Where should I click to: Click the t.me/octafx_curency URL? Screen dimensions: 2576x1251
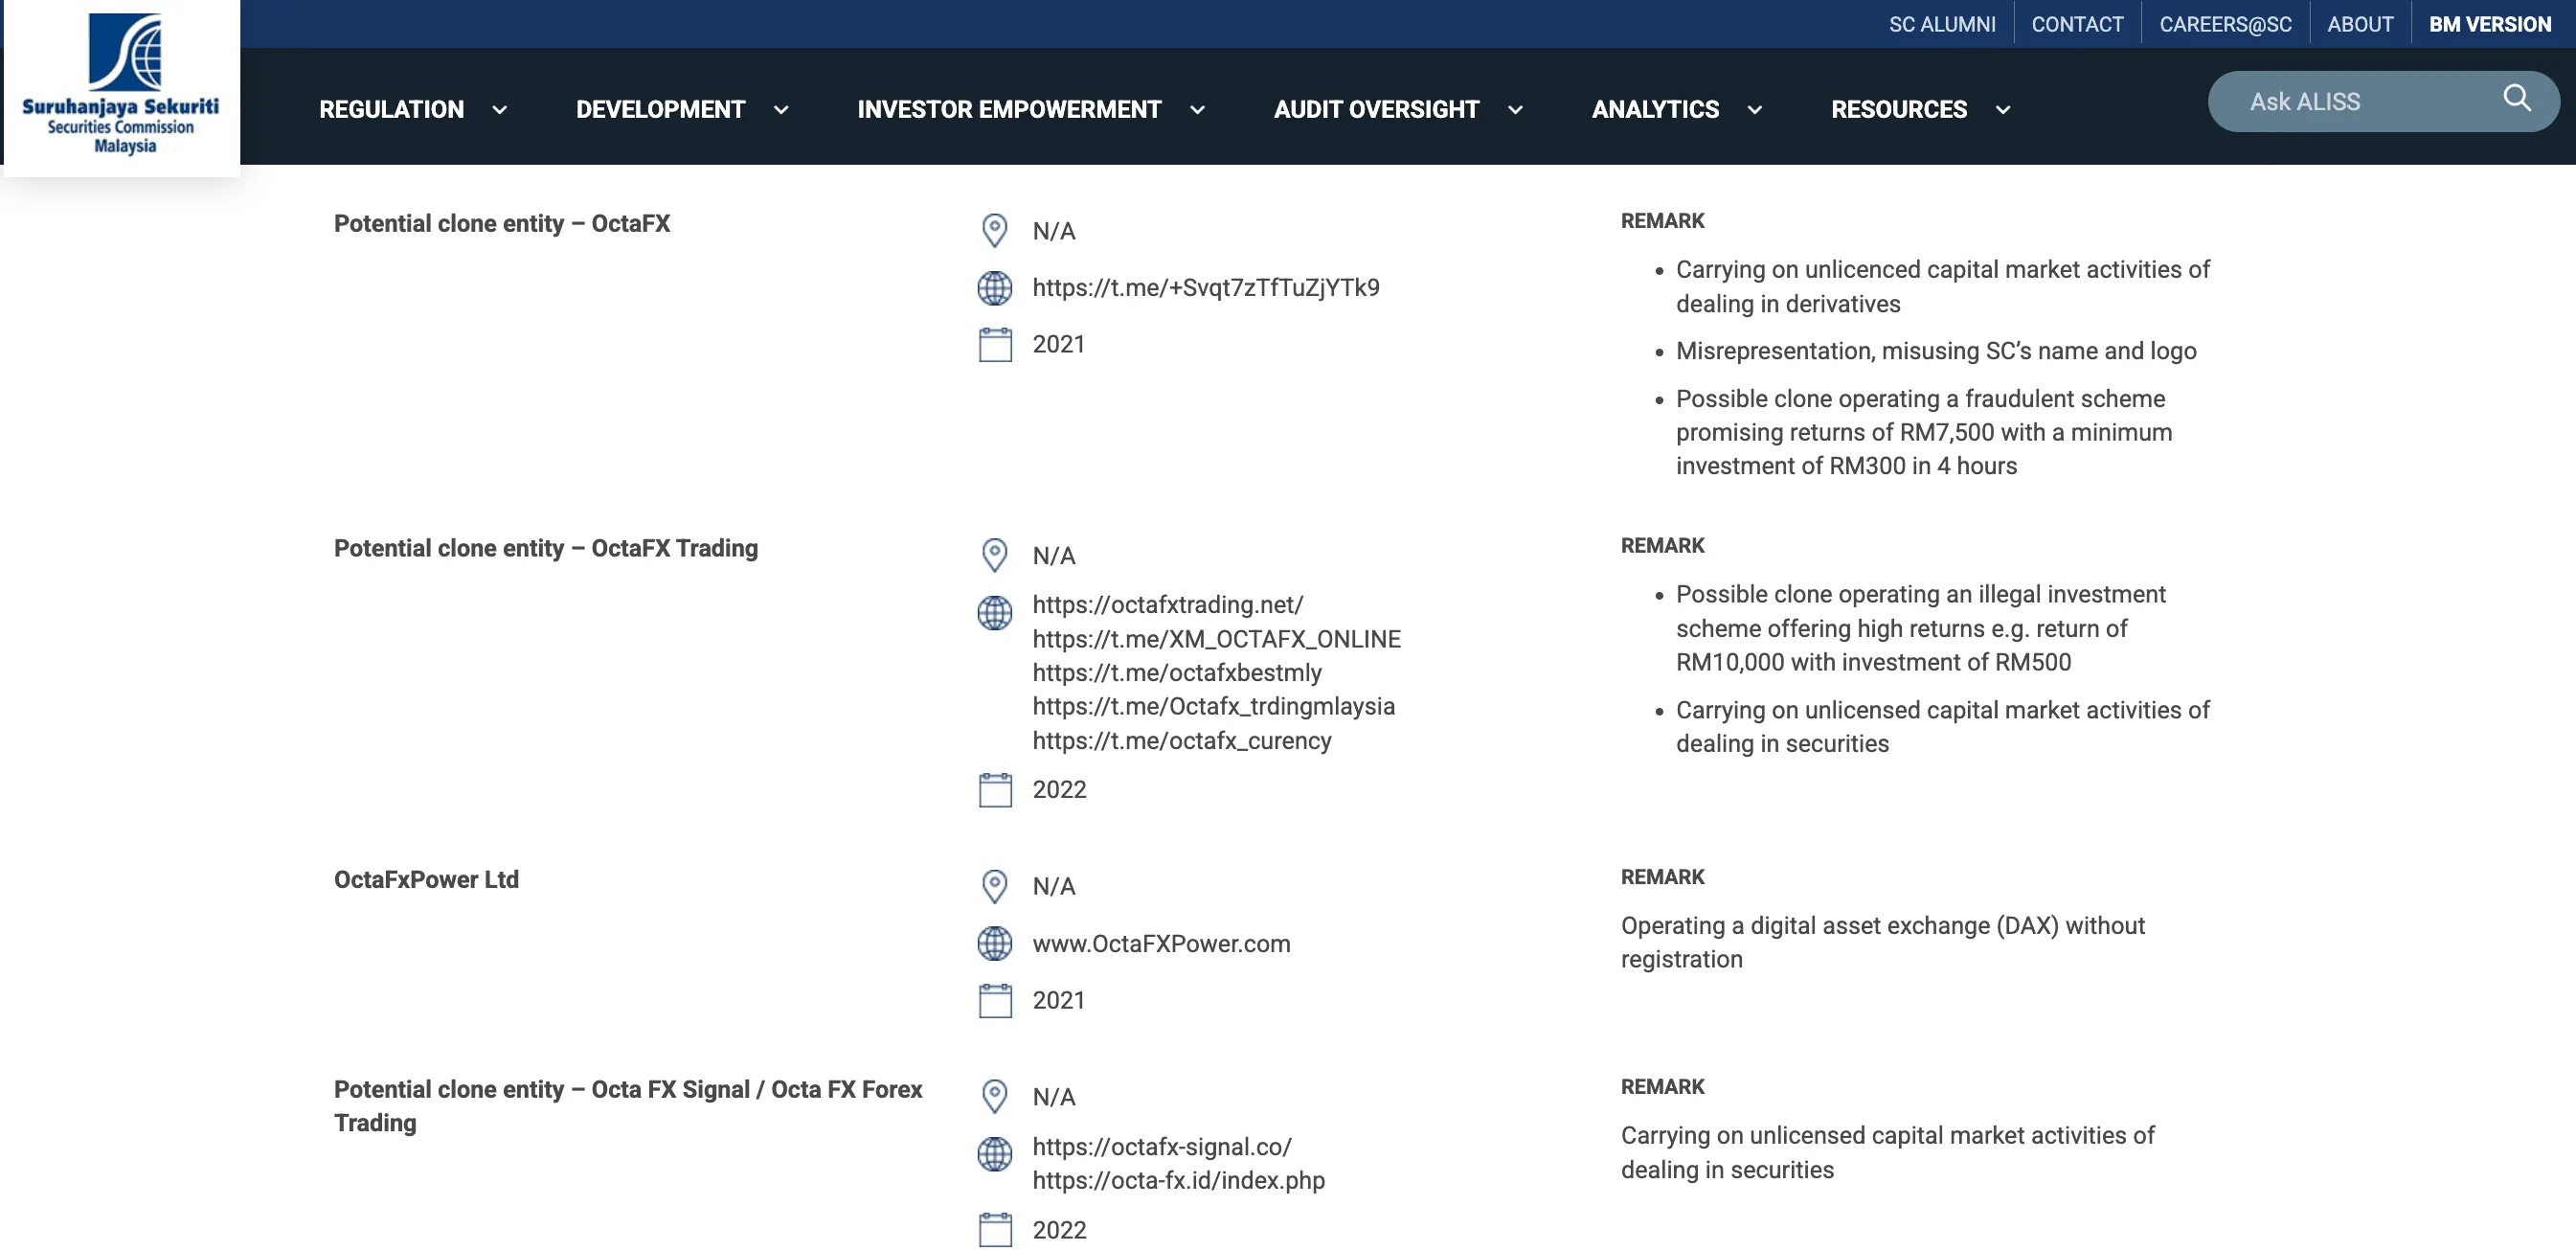[x=1182, y=740]
